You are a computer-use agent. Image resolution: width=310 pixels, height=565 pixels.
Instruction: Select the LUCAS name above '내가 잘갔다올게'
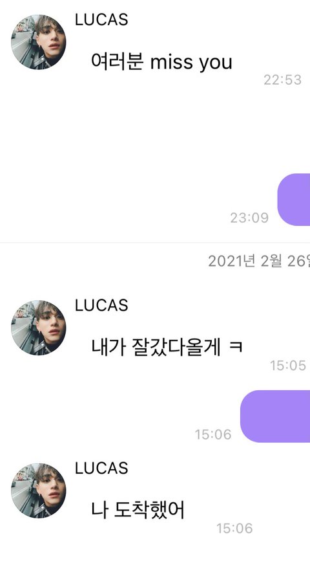(101, 305)
